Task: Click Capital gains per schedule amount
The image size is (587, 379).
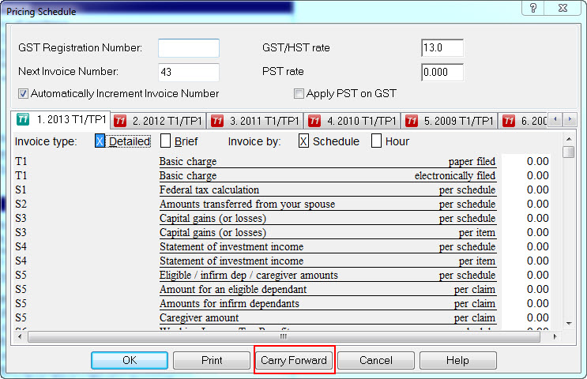Action: [526, 218]
